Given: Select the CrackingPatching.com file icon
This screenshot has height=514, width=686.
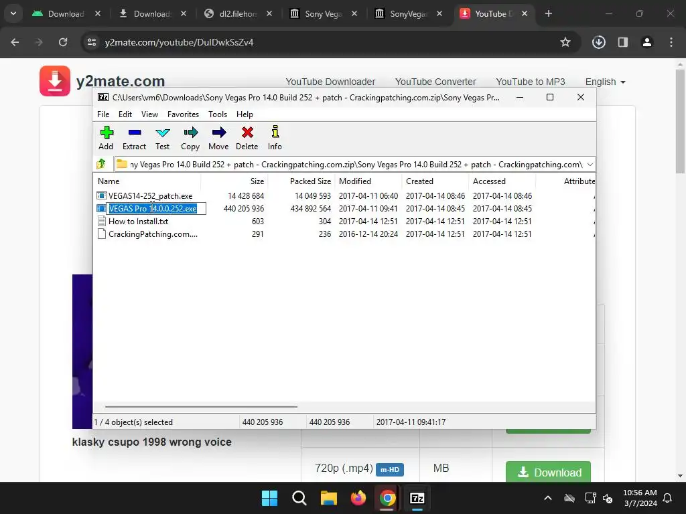Looking at the screenshot, I should 102,234.
